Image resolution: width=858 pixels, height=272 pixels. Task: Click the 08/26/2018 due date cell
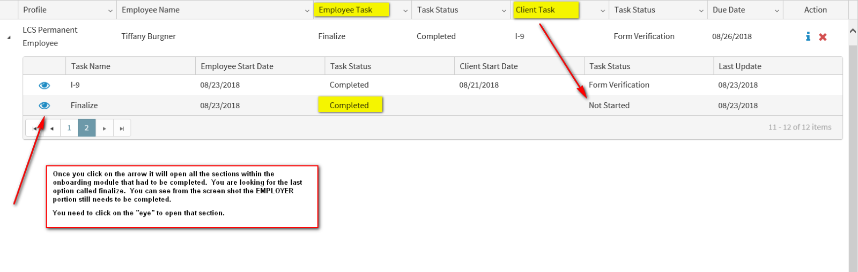pos(732,36)
